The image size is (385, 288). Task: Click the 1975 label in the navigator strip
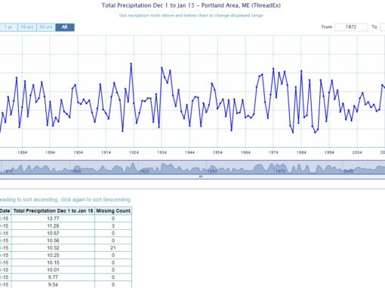coord(280,171)
